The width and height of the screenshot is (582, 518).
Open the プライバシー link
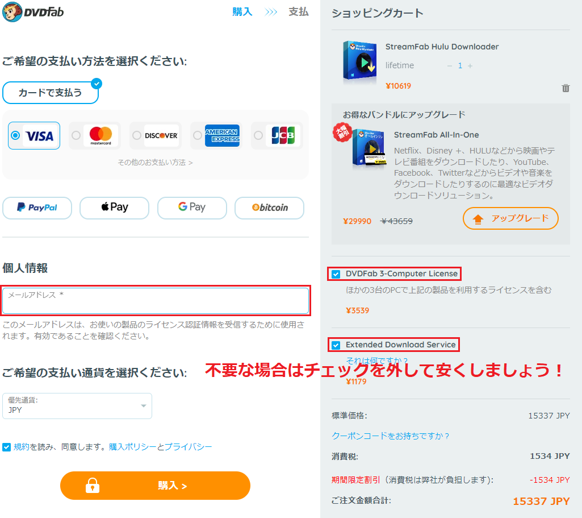pos(188,447)
